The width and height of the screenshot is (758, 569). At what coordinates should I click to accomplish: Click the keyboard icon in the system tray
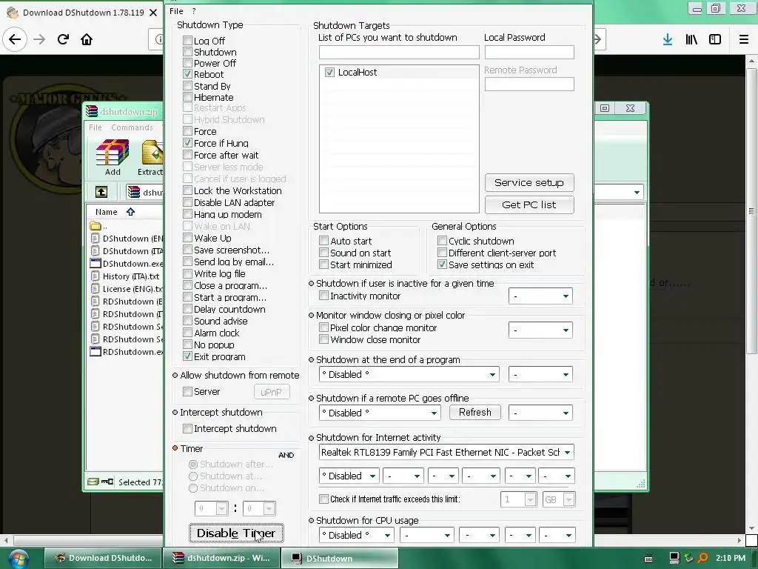648,559
